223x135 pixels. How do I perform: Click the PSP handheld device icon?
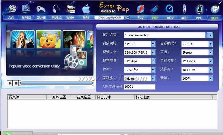[x=155, y=10]
